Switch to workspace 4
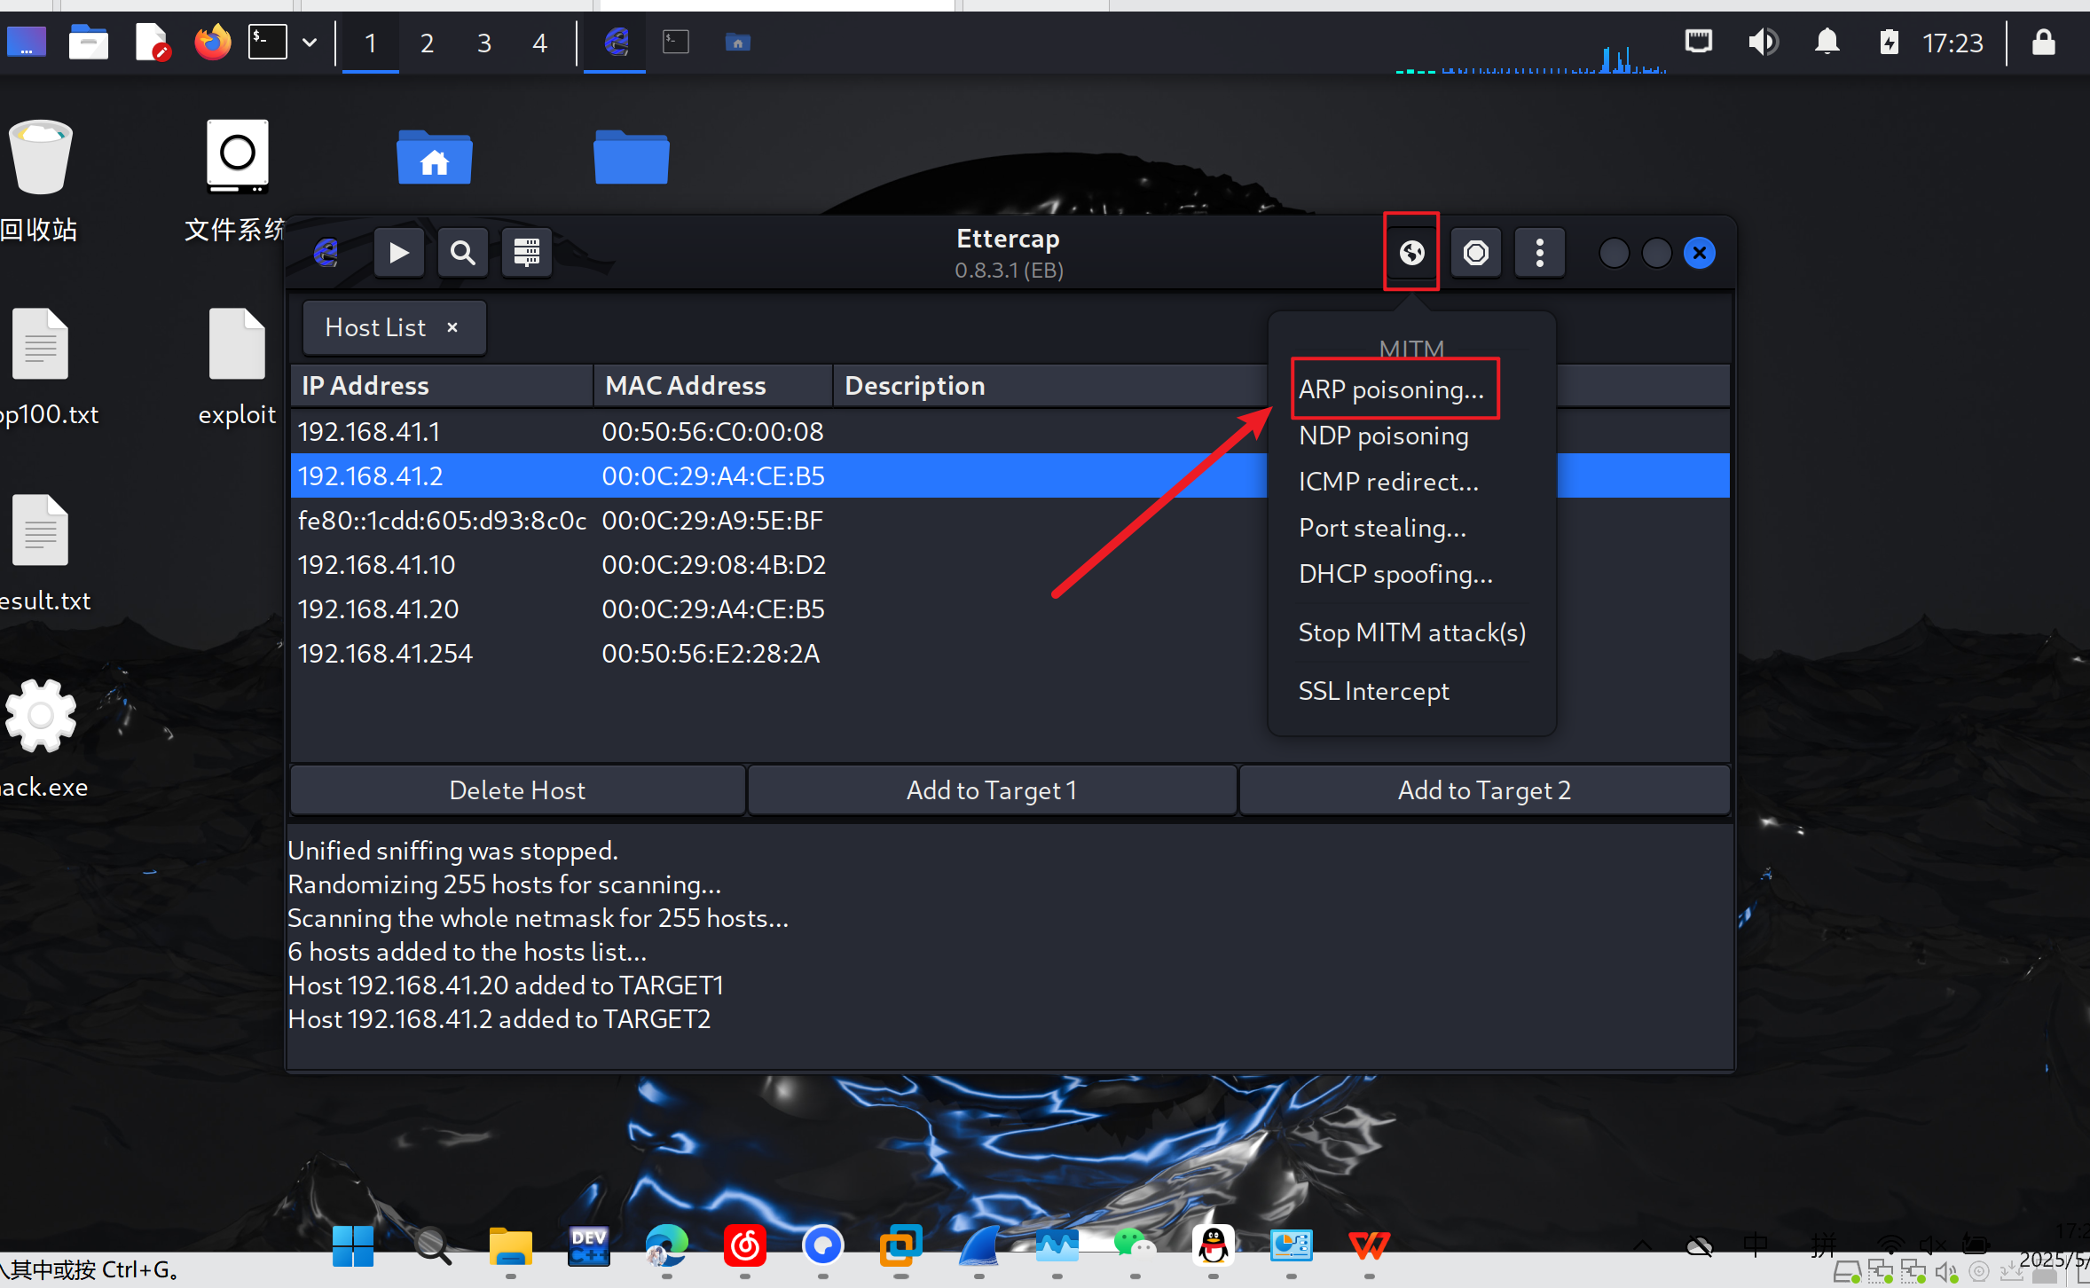The height and width of the screenshot is (1288, 2090). click(x=539, y=43)
